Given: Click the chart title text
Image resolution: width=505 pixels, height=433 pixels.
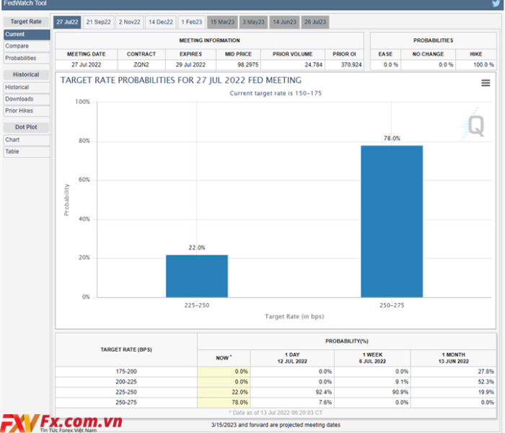Looking at the screenshot, I should coord(181,80).
